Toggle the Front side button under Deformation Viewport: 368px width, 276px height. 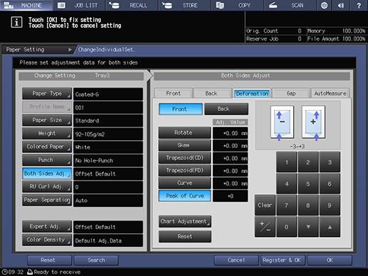[181, 109]
